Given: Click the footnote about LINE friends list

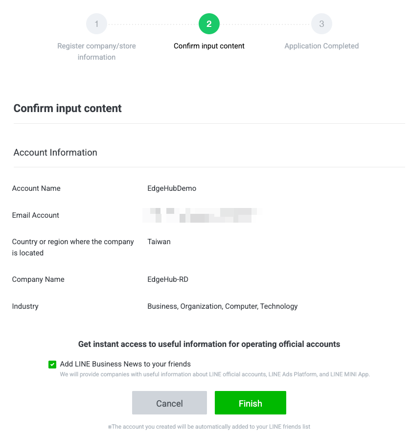Looking at the screenshot, I should (x=209, y=427).
